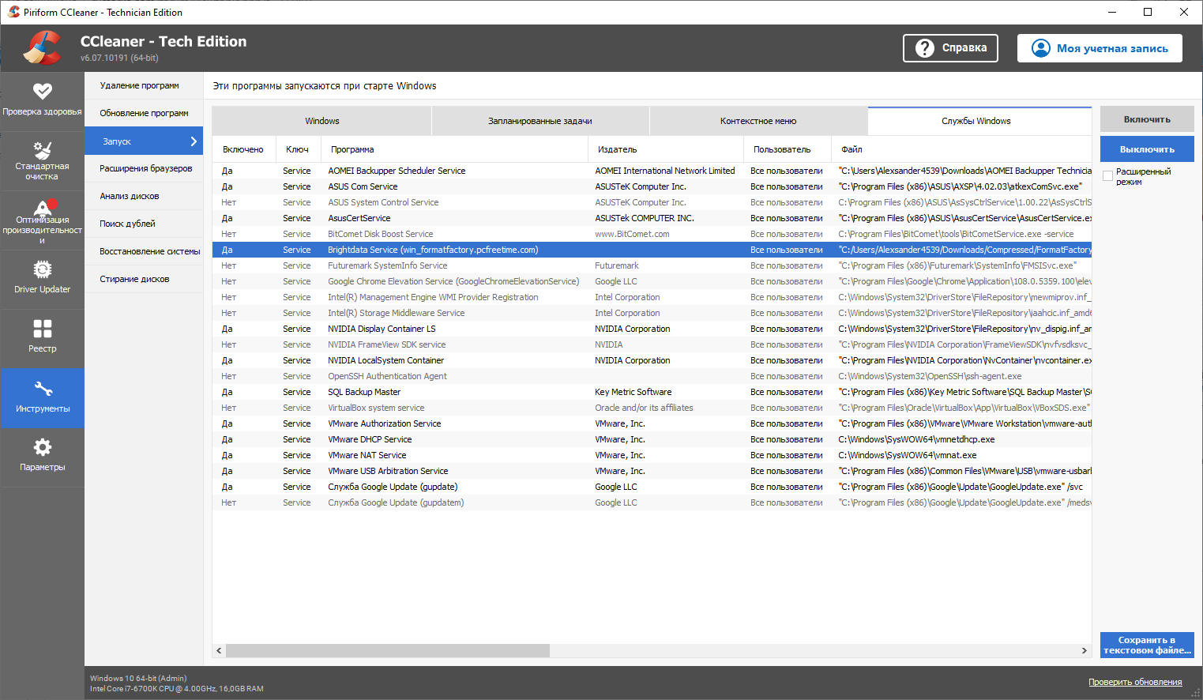Image resolution: width=1203 pixels, height=700 pixels.
Task: Open the Запланированные задачи tab
Action: point(539,121)
